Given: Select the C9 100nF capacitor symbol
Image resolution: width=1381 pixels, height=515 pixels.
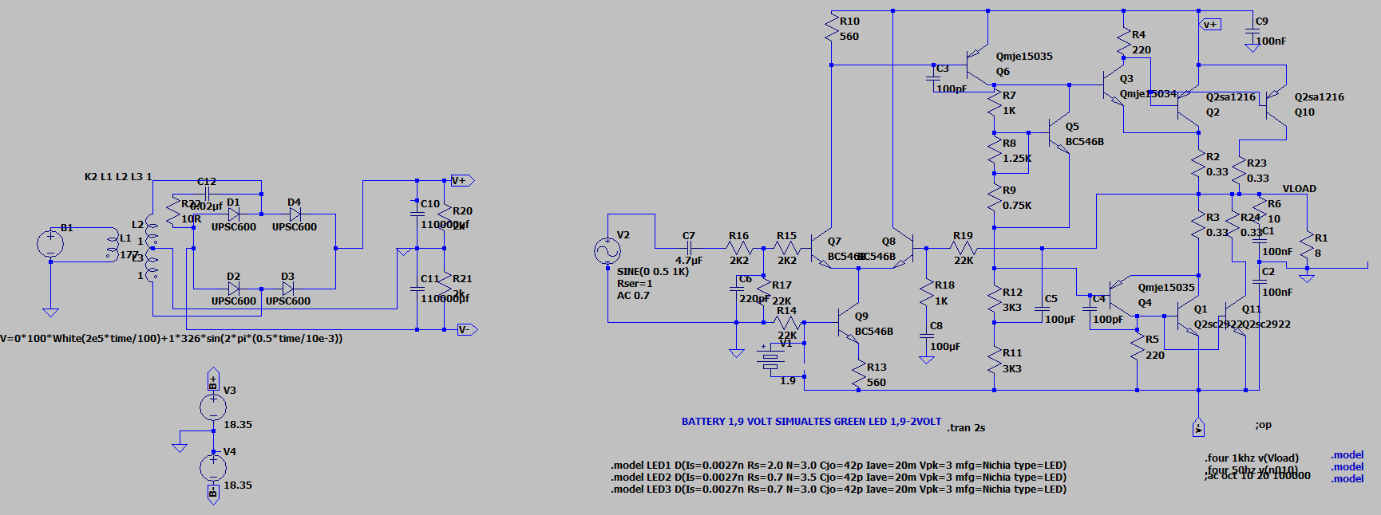Looking at the screenshot, I should pos(1252,35).
